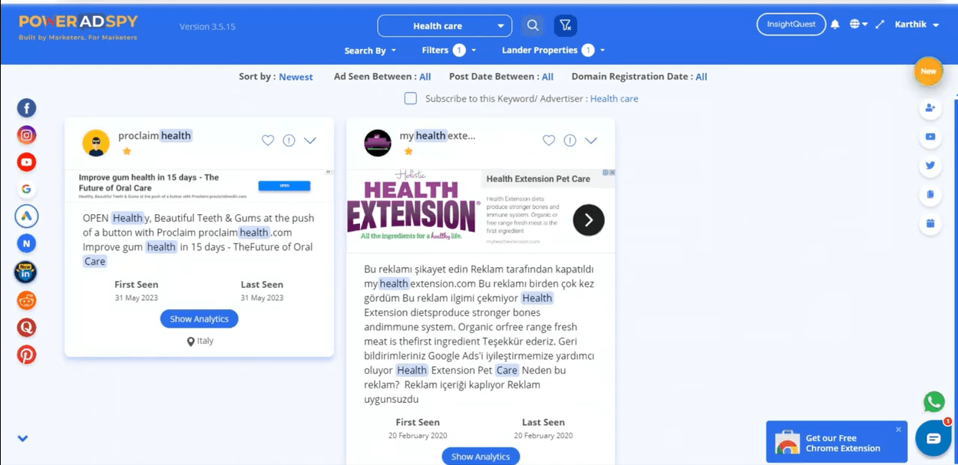Open the Karthik user account dropdown
The width and height of the screenshot is (958, 465).
coord(917,25)
